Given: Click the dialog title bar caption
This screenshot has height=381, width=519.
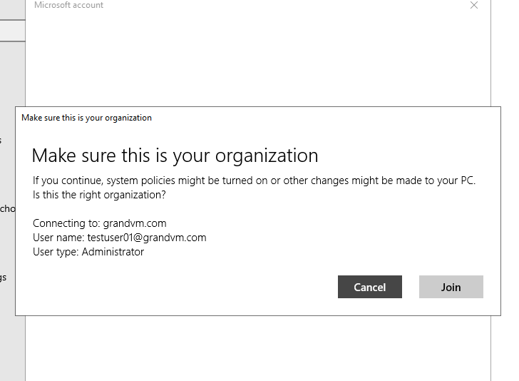Looking at the screenshot, I should click(86, 118).
